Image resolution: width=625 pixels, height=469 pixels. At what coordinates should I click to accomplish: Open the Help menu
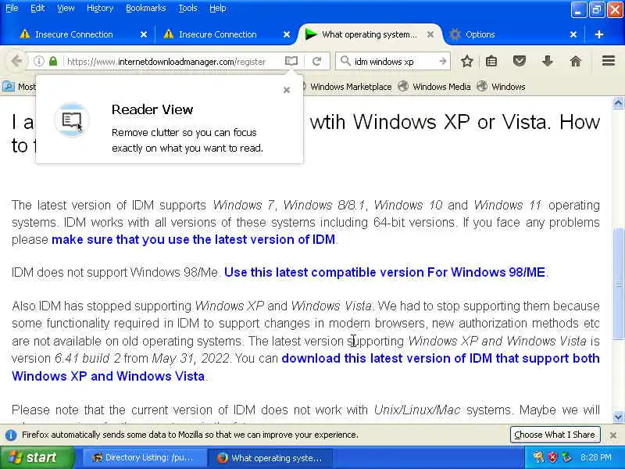[x=218, y=8]
